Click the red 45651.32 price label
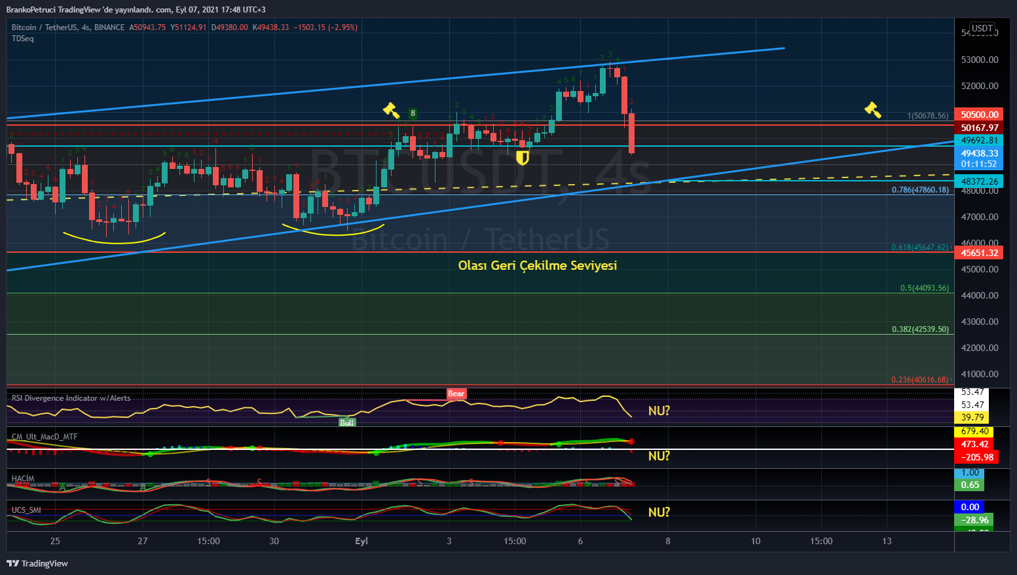This screenshot has width=1017, height=575. 978,253
